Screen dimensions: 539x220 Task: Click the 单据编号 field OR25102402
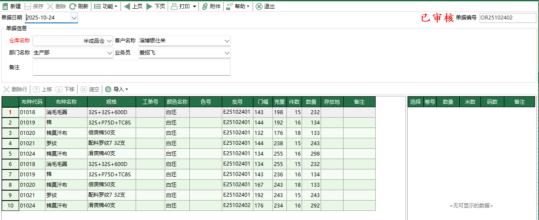click(508, 18)
